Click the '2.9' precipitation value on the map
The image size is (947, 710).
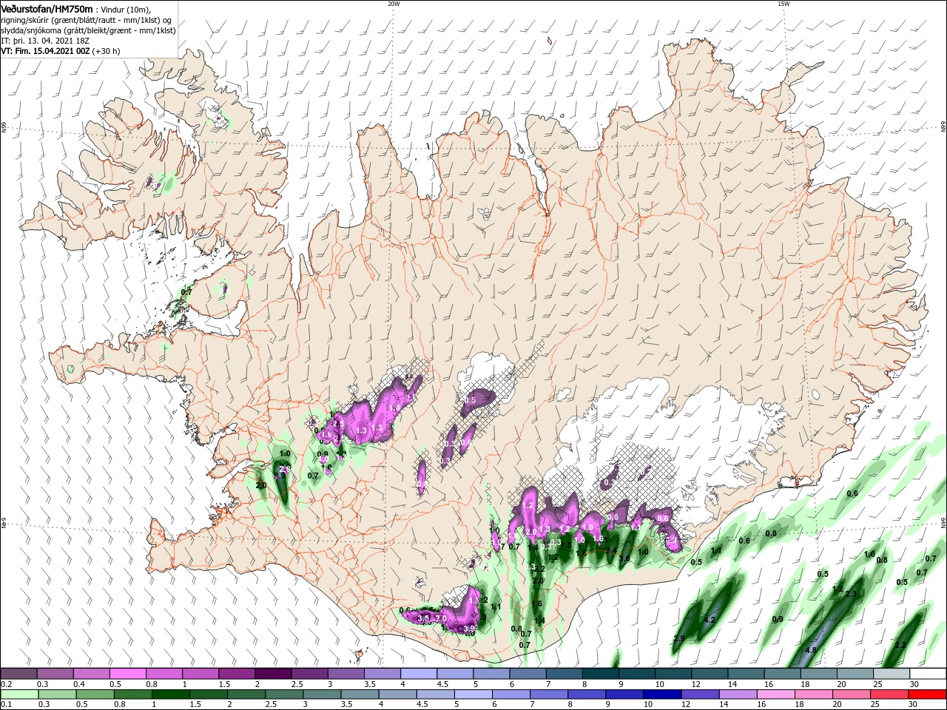(679, 638)
